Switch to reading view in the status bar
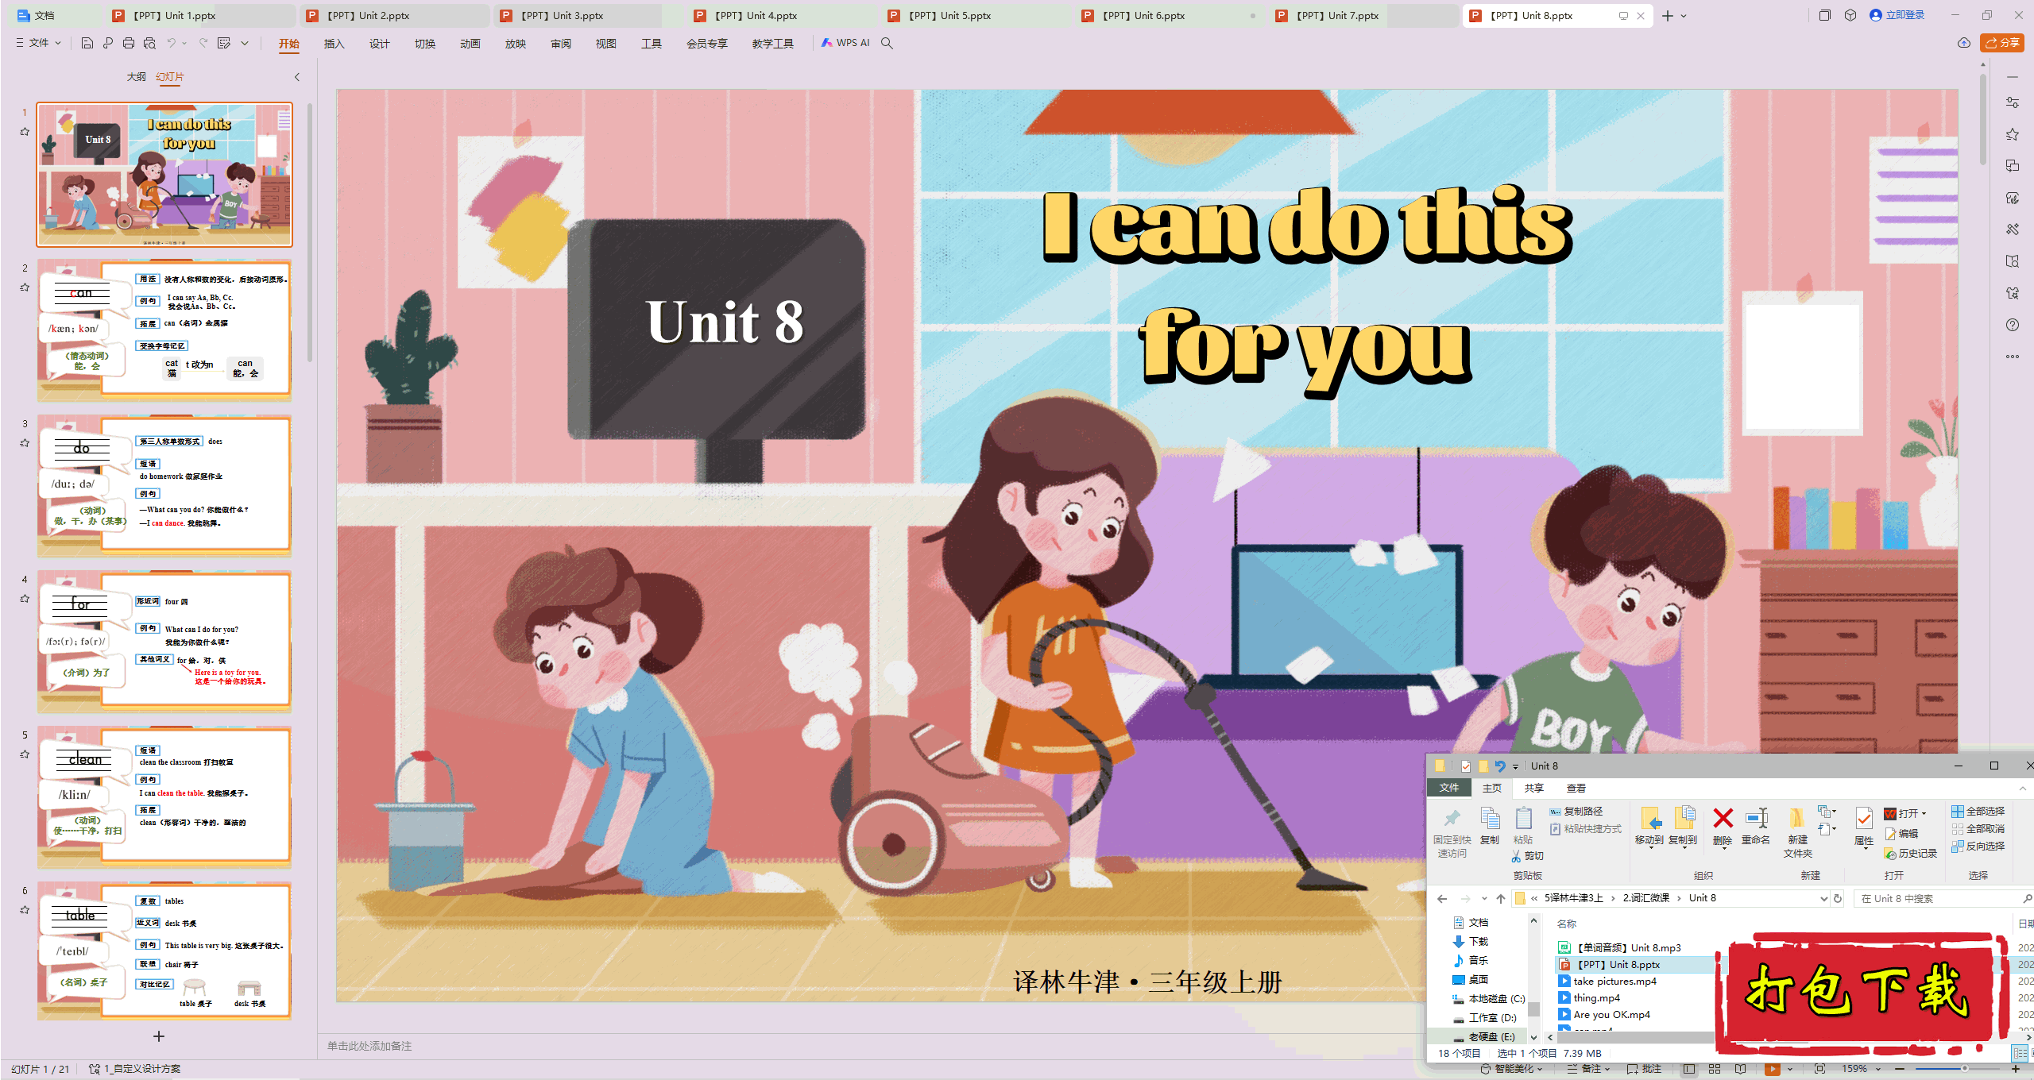The image size is (2034, 1080). (x=1741, y=1069)
